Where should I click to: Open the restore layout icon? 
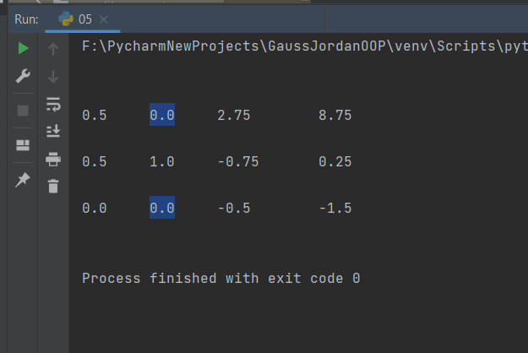(x=23, y=145)
